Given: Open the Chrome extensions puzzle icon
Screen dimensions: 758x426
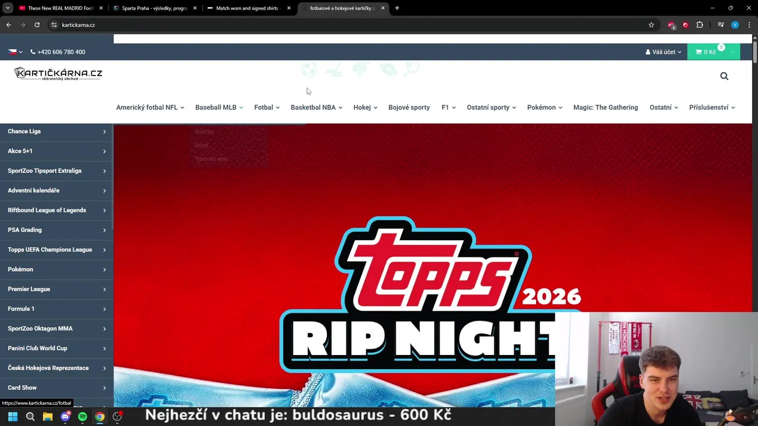Looking at the screenshot, I should click(700, 25).
